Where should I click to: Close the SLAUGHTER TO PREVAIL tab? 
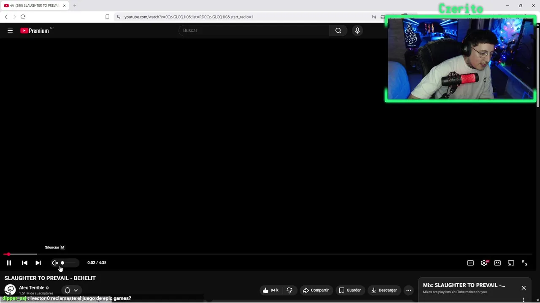tap(64, 5)
